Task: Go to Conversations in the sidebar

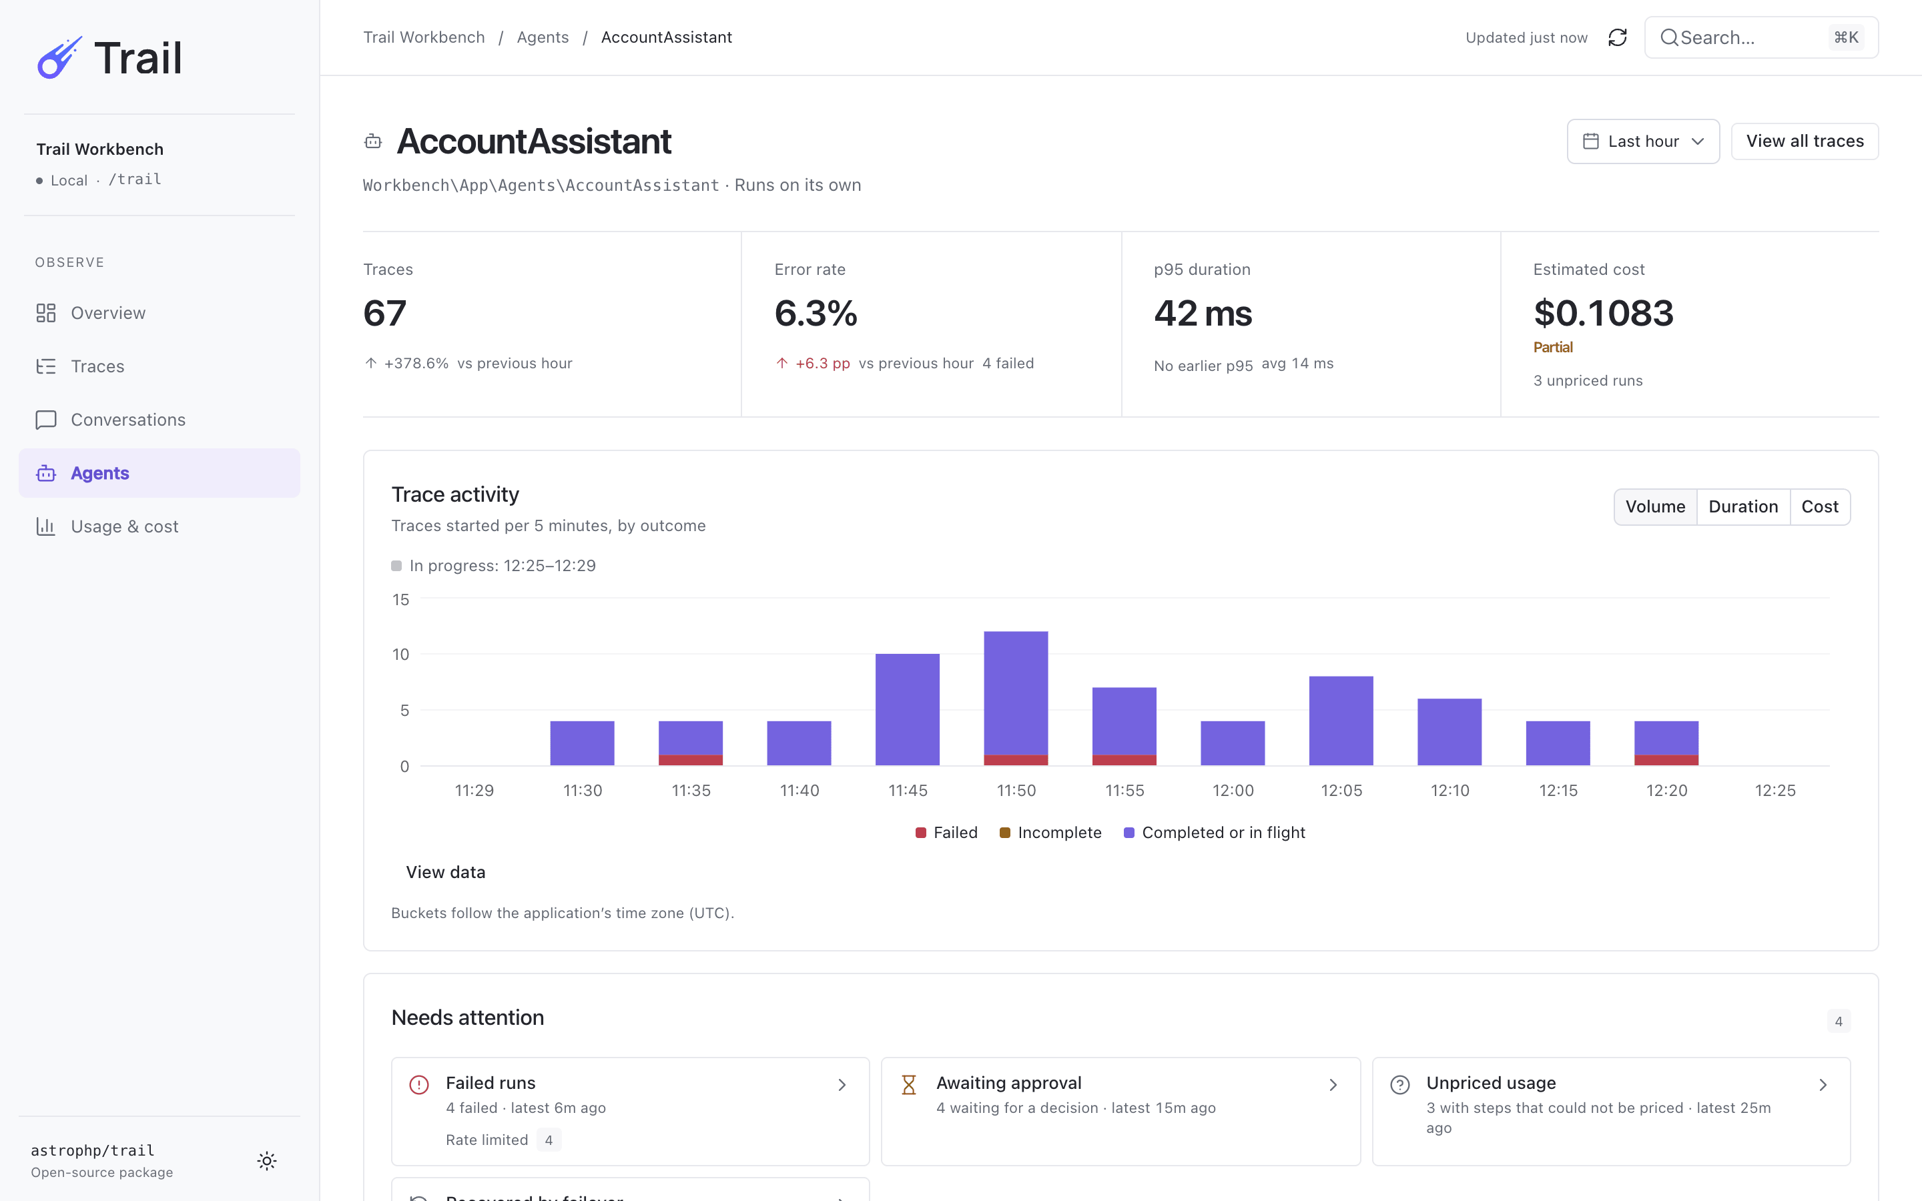Action: point(159,420)
